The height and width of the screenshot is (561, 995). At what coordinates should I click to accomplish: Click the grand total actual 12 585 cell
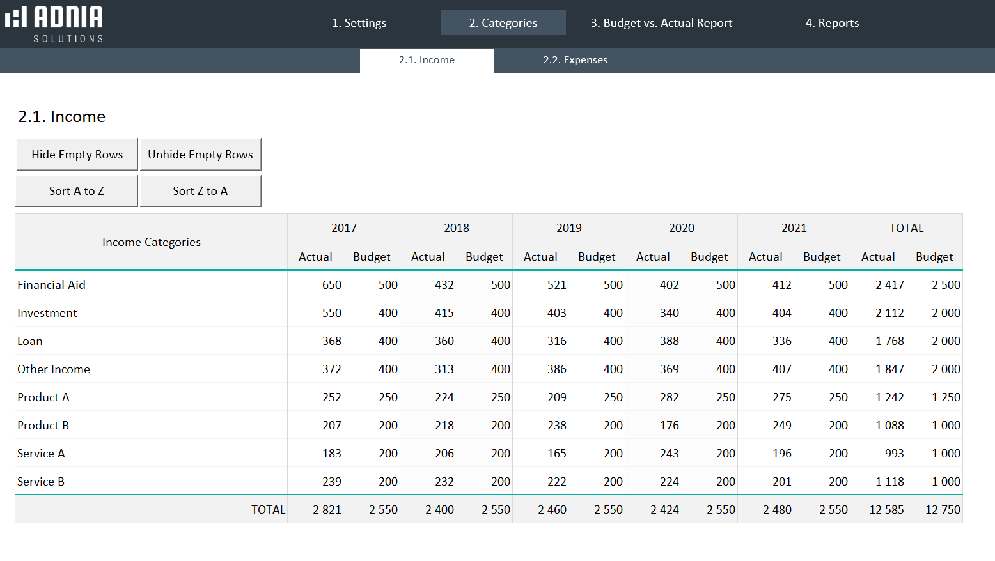(886, 510)
